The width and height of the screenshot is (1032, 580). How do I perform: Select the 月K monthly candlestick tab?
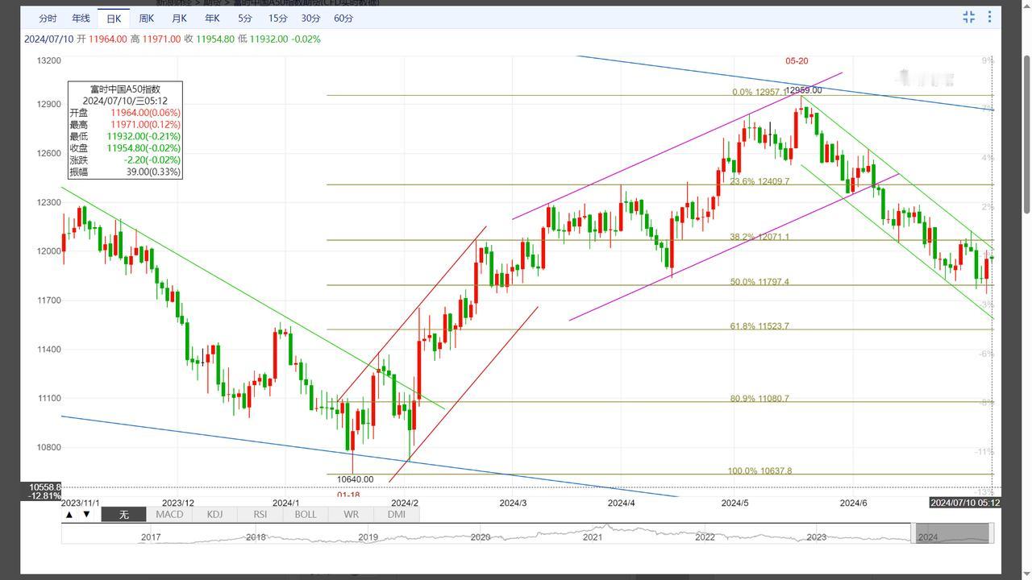179,18
